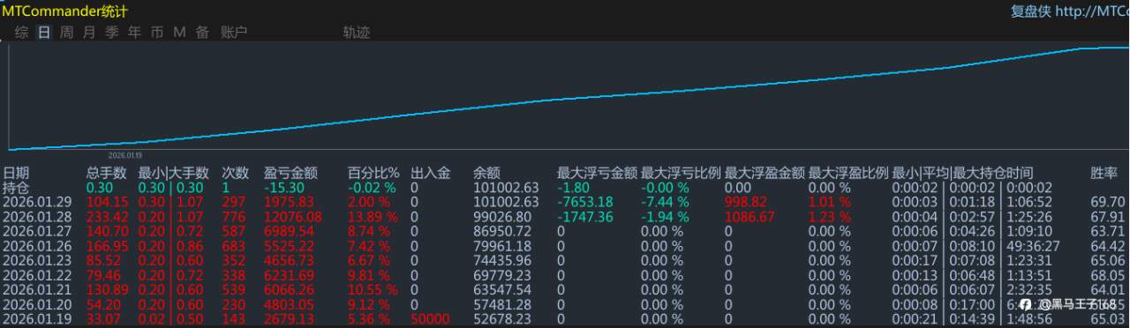
Task: Open the 轨迹 trajectory tab
Action: pyautogui.click(x=357, y=33)
